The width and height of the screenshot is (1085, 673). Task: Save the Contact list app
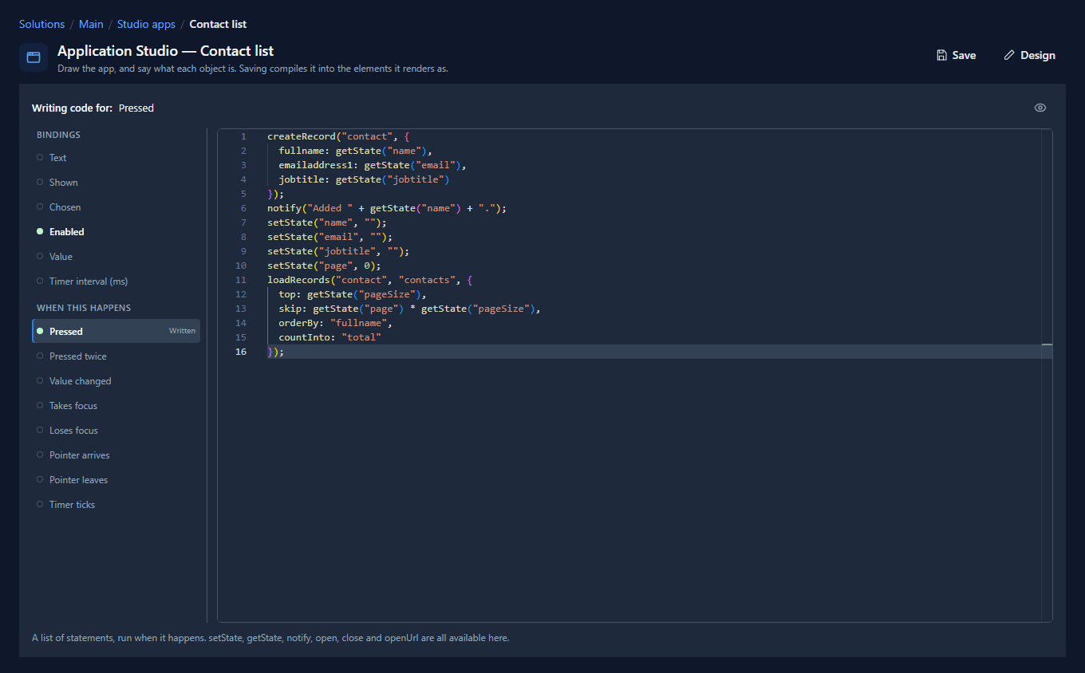(x=956, y=55)
